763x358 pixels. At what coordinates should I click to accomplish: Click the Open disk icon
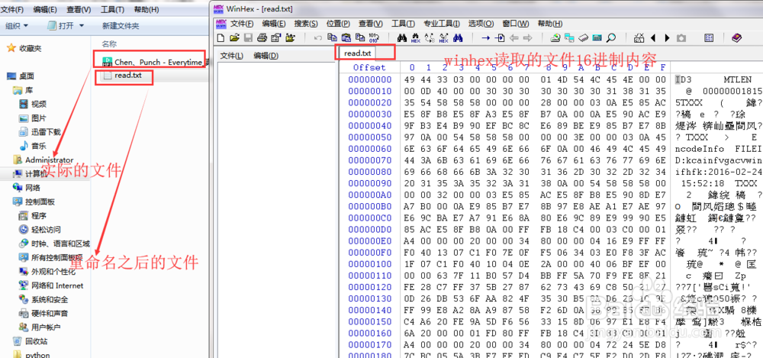click(555, 37)
